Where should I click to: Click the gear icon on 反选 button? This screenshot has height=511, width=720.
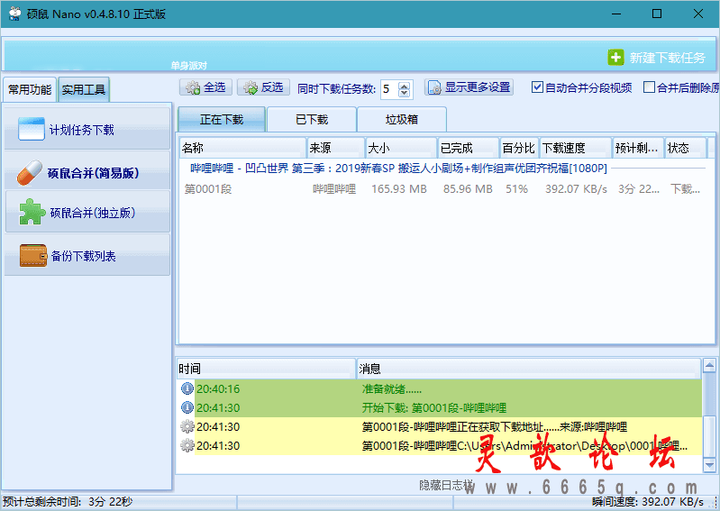coord(251,87)
